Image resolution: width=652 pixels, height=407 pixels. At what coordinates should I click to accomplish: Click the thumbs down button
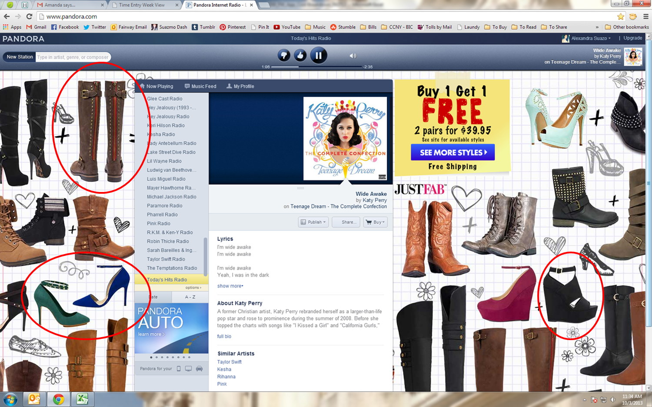tap(284, 56)
